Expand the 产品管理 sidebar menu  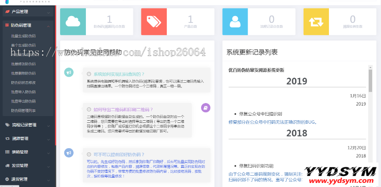point(28,12)
